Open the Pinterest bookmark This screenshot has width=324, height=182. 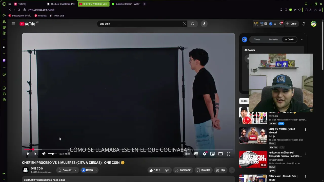(x=40, y=16)
